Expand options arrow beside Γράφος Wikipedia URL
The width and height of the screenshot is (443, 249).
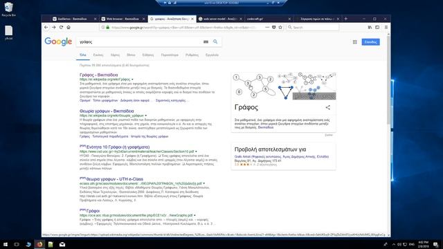tap(132, 80)
